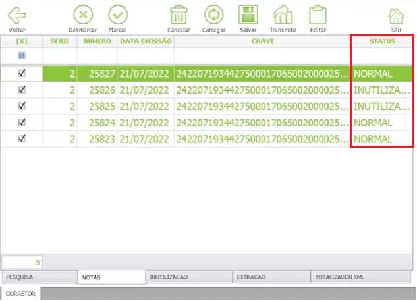Click the INUTILIZA... status of nota 25826
Screen dimensions: 417x301
[x=382, y=90]
